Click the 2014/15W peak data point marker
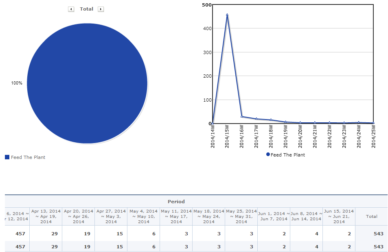This screenshot has width=388, height=252. coord(227,15)
